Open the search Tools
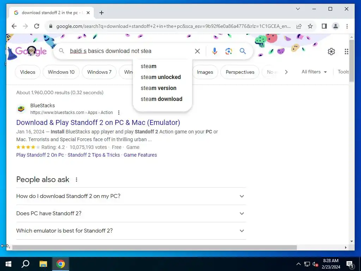The image size is (361, 271). (343, 72)
